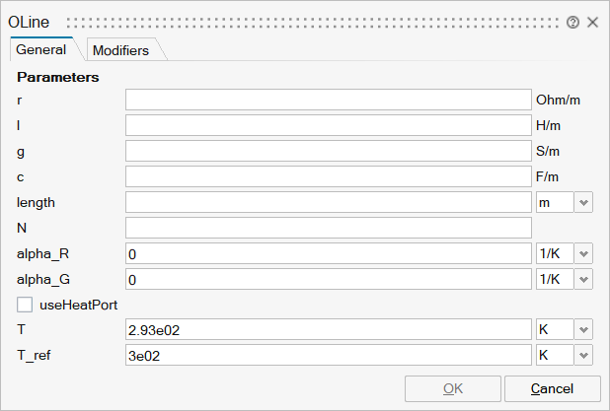
Task: Select the c capacitance input field
Action: point(329,176)
